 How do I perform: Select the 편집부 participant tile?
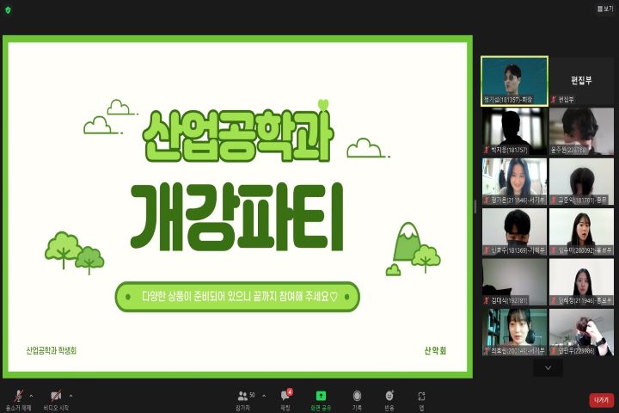click(x=582, y=80)
